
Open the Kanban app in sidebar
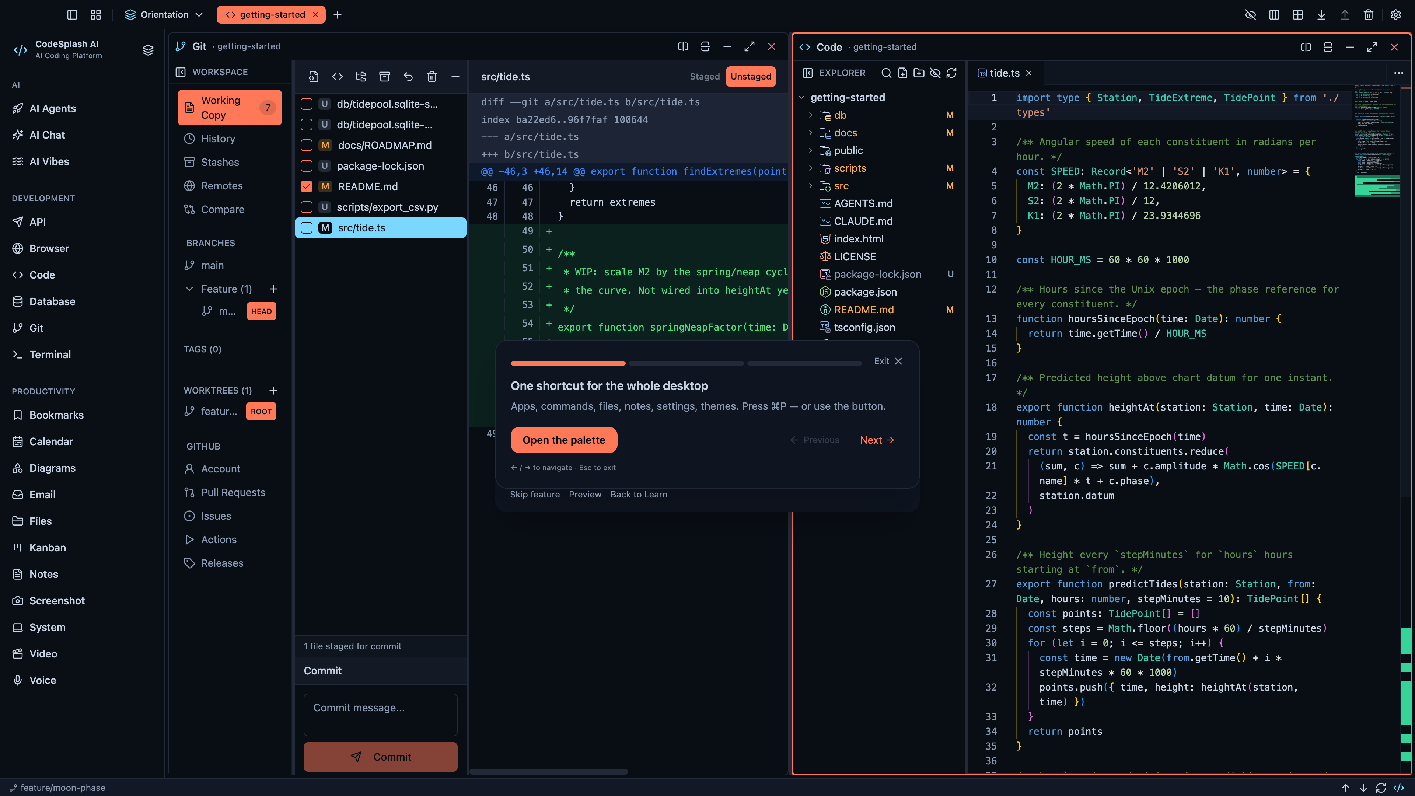47,548
